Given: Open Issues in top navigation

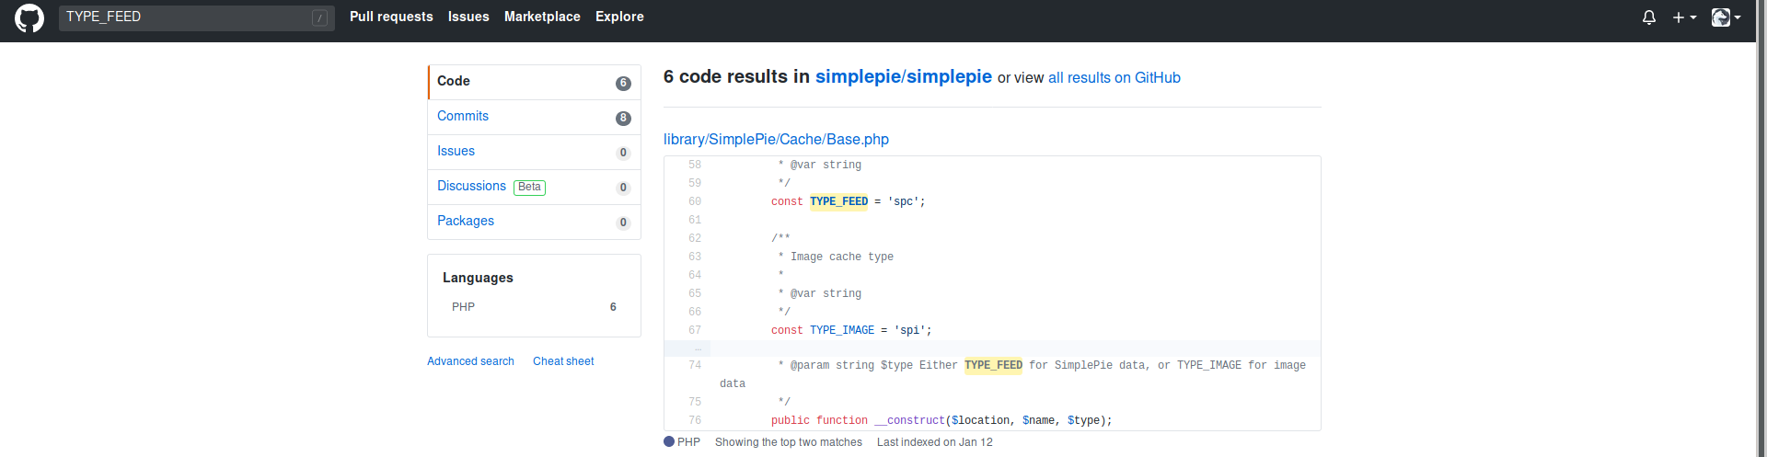Looking at the screenshot, I should tap(468, 17).
